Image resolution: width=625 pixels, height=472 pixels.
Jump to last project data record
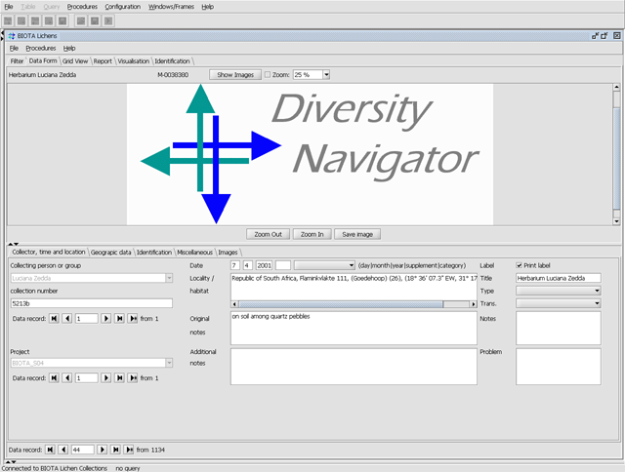pos(119,377)
